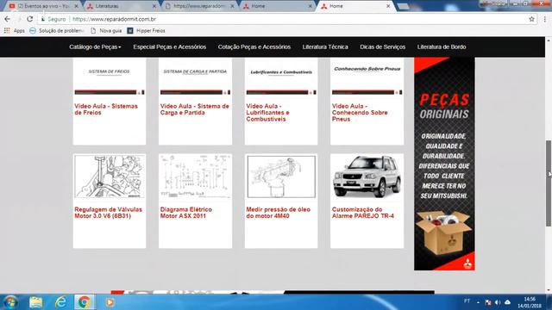The width and height of the screenshot is (552, 310).
Task: Click the oil pressure engine sketch thumbnail
Action: click(281, 177)
